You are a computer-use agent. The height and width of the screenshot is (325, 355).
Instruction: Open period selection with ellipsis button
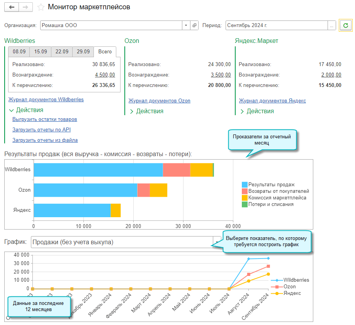coord(331,26)
